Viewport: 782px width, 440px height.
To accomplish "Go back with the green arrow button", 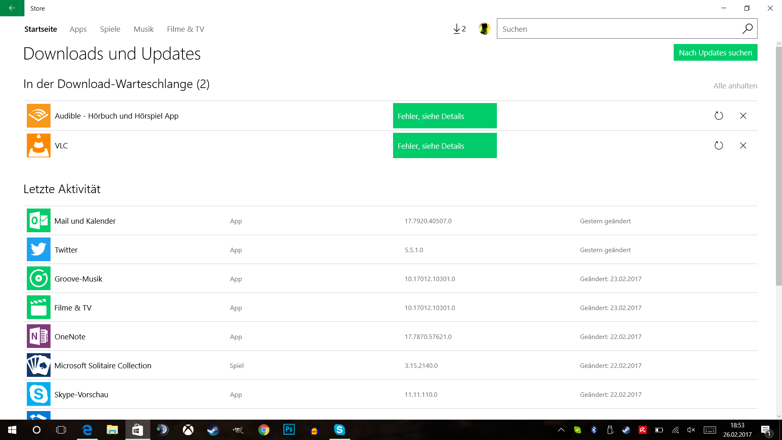I will pos(12,8).
